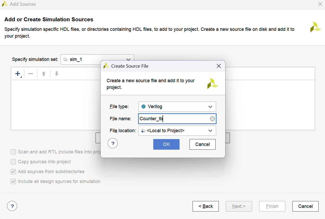Click the minus Remove icon in toolbar
This screenshot has width=325, height=219.
pos(31,74)
